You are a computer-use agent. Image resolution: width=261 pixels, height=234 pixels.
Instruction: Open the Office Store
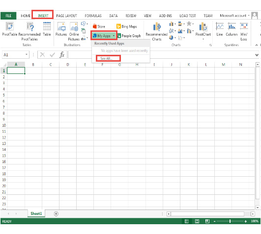pos(99,26)
